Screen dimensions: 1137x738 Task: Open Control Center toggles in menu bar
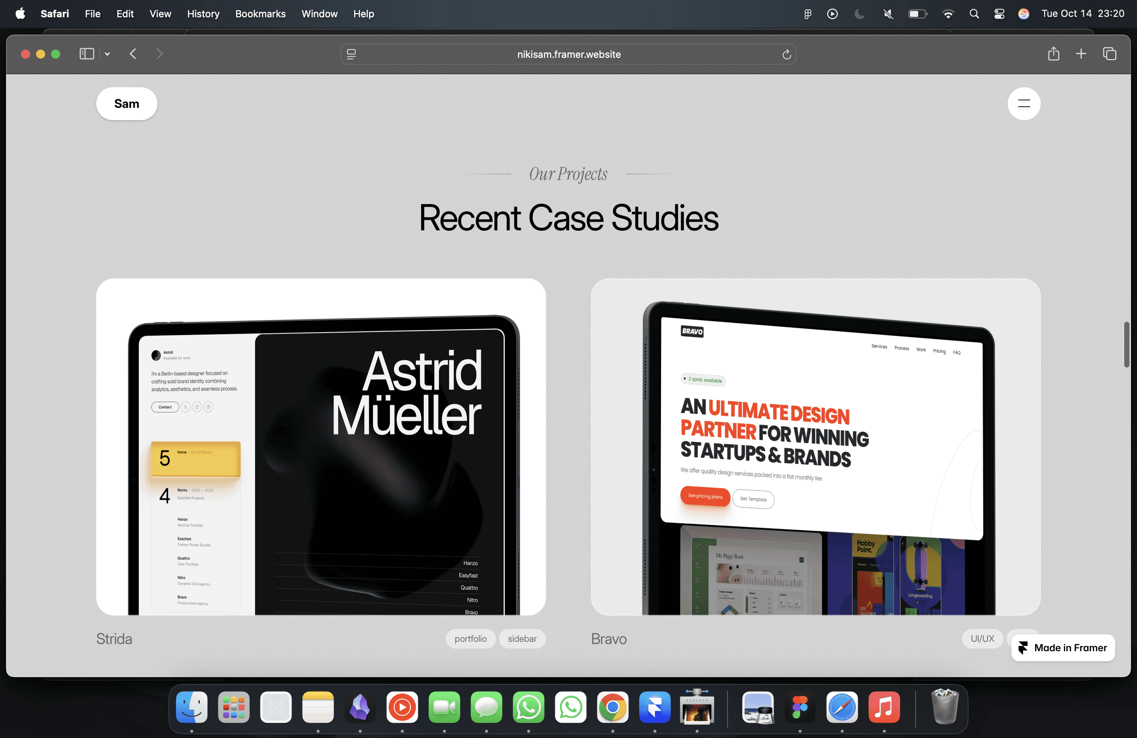tap(999, 14)
